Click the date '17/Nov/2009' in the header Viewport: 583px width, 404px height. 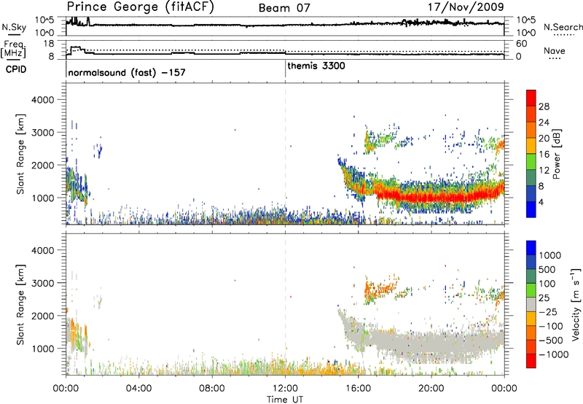466,7
